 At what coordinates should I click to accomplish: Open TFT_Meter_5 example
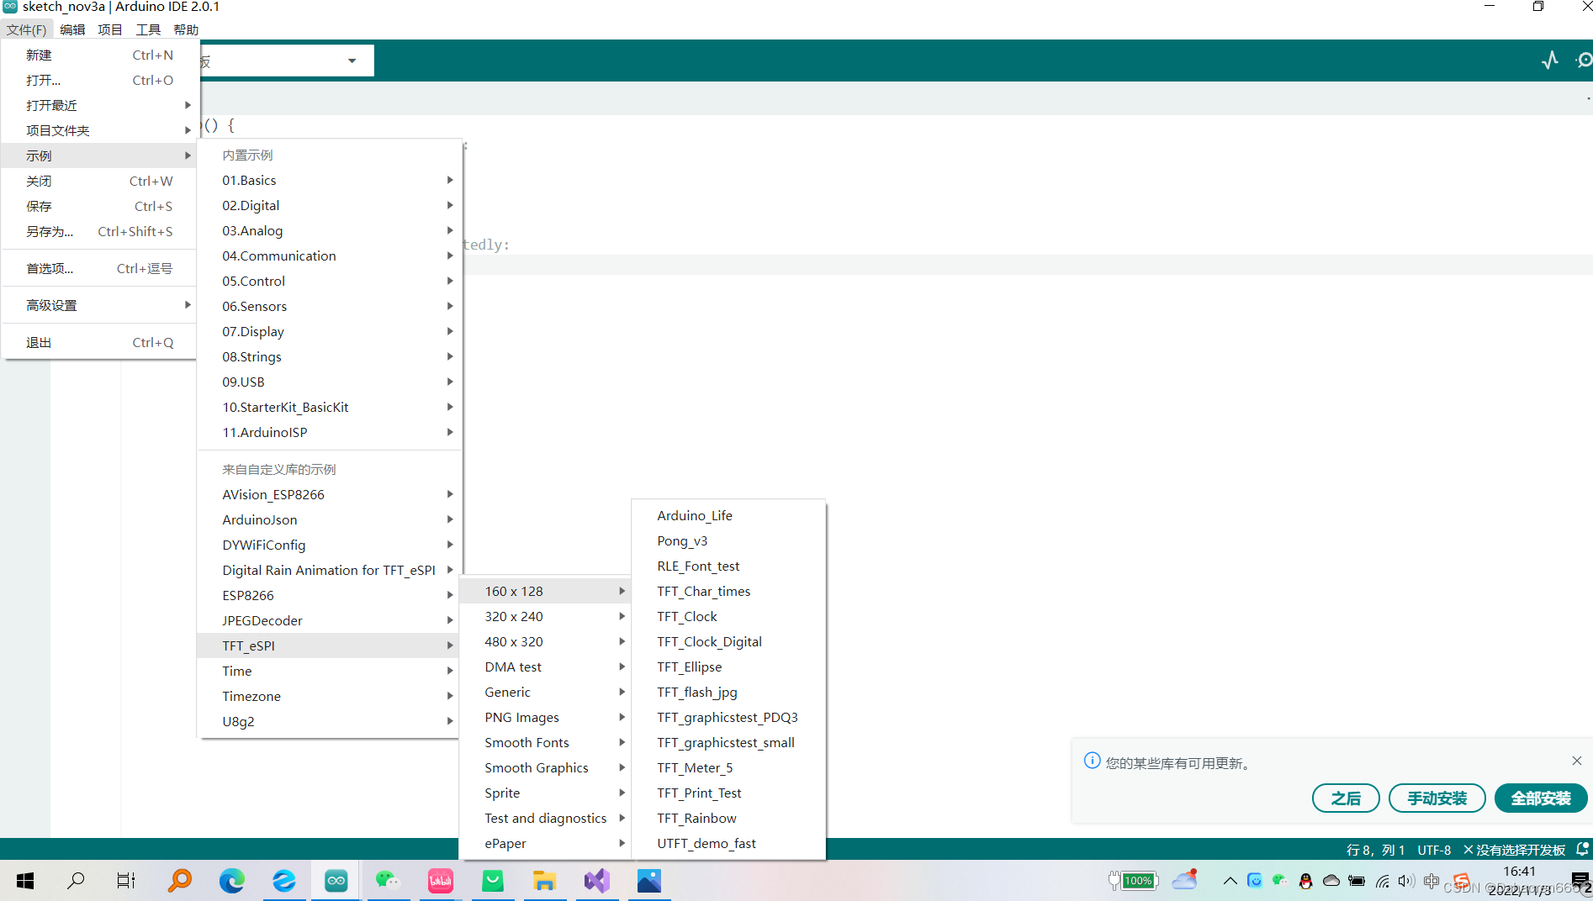point(728,767)
